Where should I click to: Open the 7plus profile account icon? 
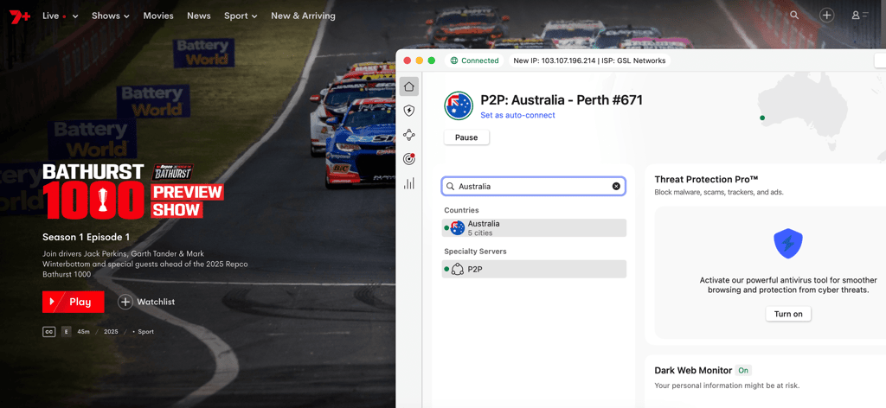pos(860,16)
